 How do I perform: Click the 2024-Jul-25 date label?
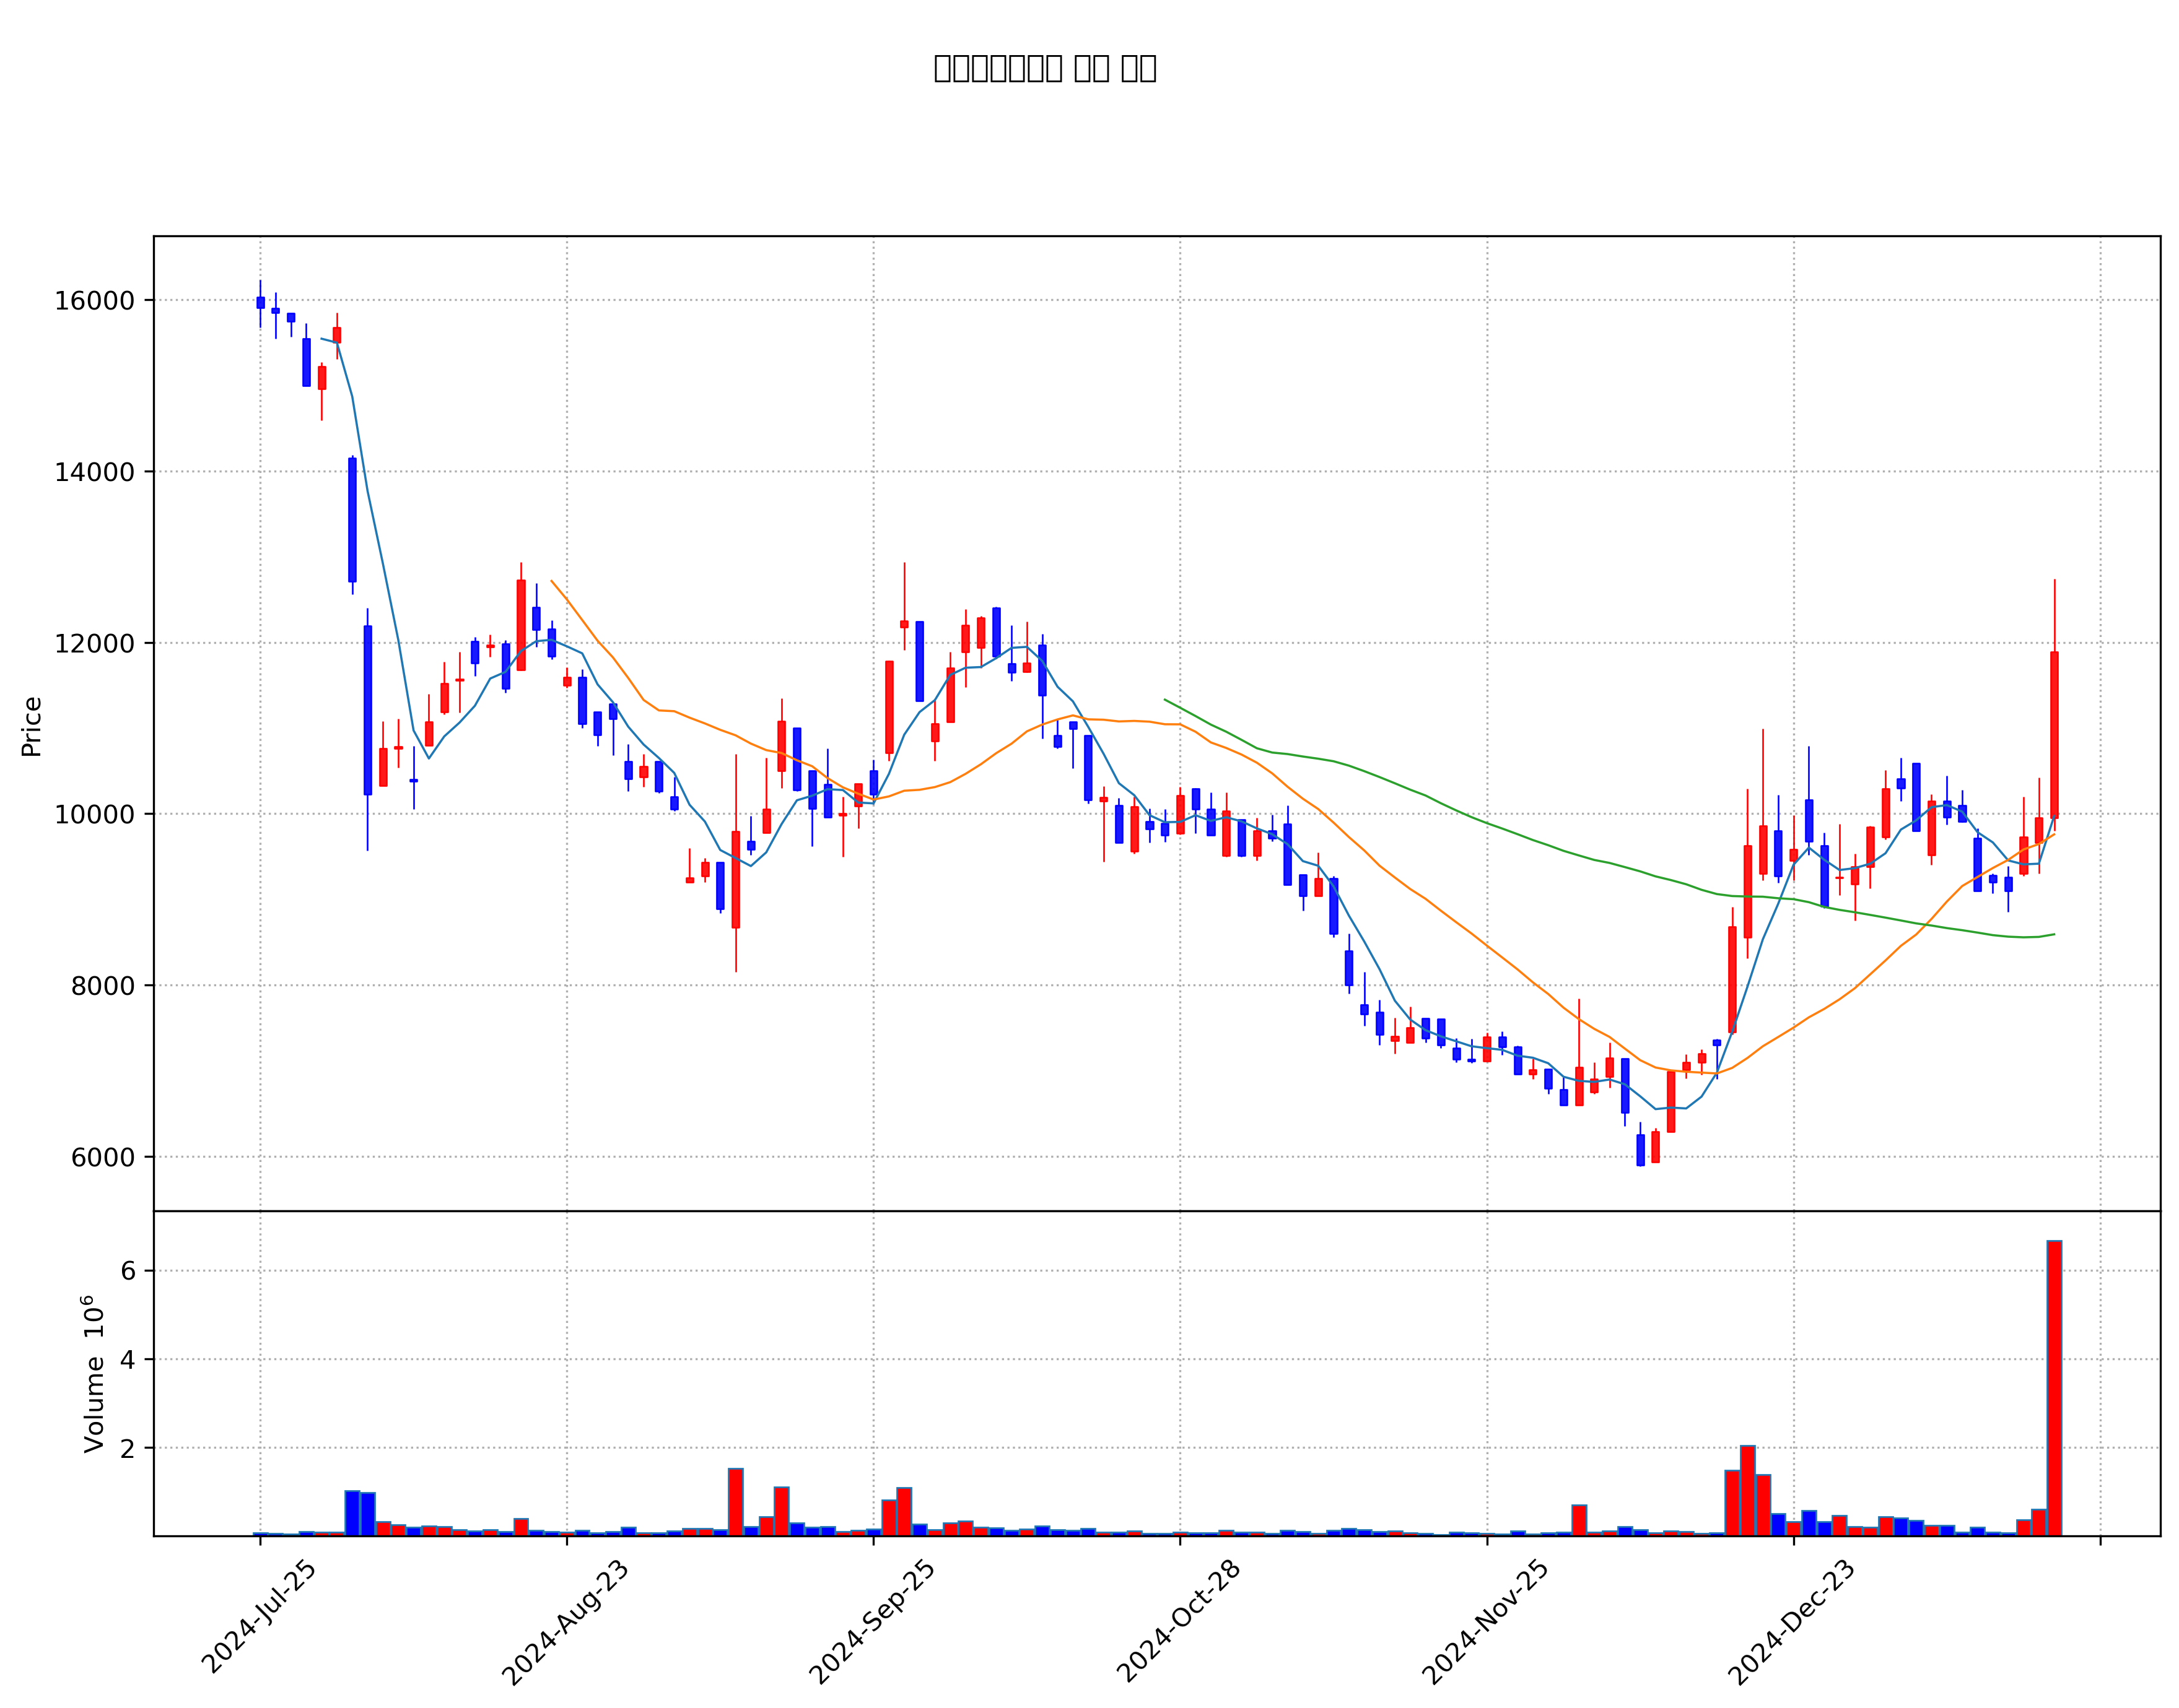tap(259, 1615)
